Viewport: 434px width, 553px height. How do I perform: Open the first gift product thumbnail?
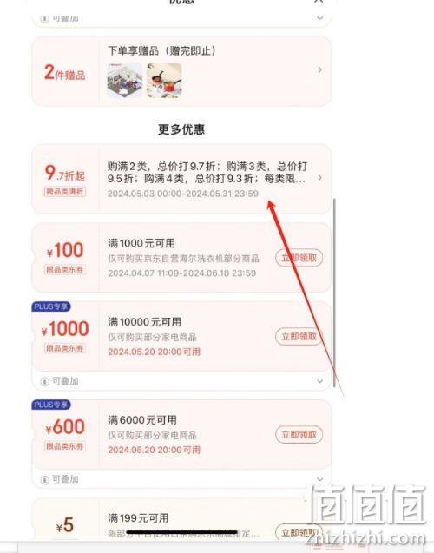(125, 80)
